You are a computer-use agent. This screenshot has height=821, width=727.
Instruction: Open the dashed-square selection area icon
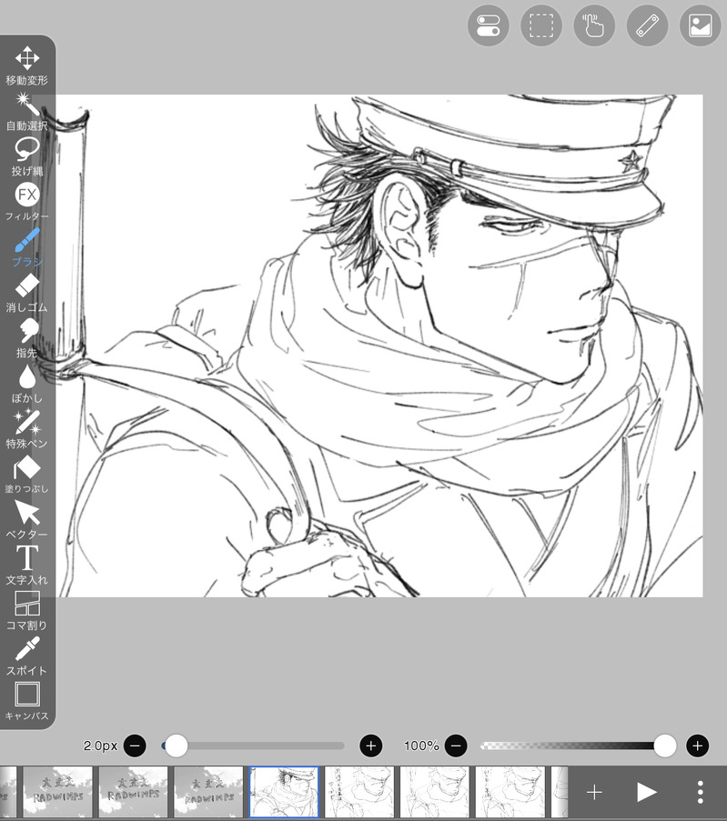pos(541,25)
